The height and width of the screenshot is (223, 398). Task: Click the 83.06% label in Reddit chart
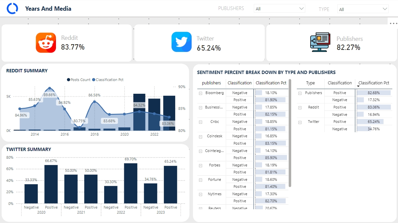[168, 124]
